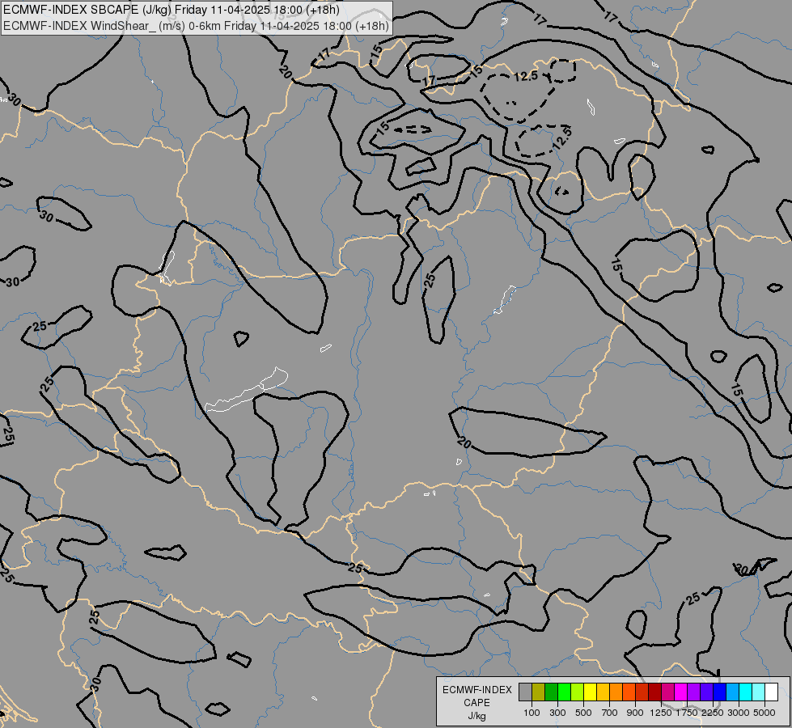This screenshot has width=792, height=728.
Task: Choose the bright green legend swatch
Action: pos(564,692)
